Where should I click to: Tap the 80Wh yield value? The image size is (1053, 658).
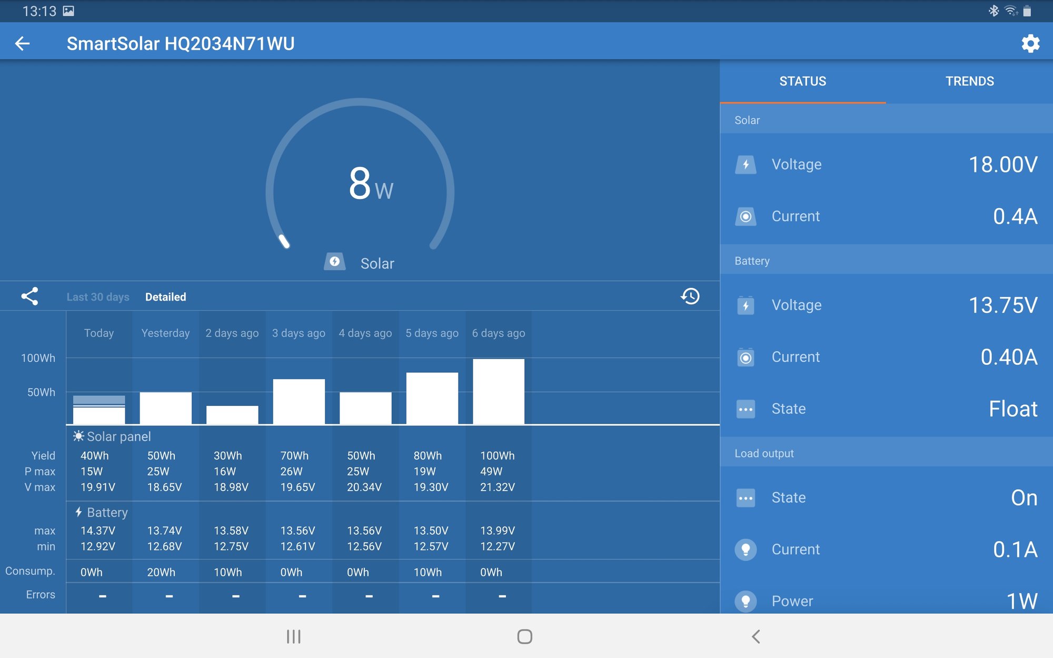(x=428, y=456)
